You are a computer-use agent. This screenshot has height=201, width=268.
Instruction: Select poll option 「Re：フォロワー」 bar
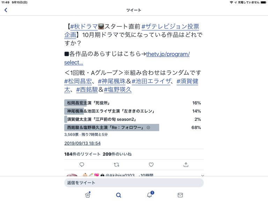(x=112, y=128)
